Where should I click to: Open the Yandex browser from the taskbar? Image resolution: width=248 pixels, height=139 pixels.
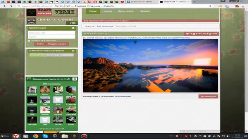[16, 136]
